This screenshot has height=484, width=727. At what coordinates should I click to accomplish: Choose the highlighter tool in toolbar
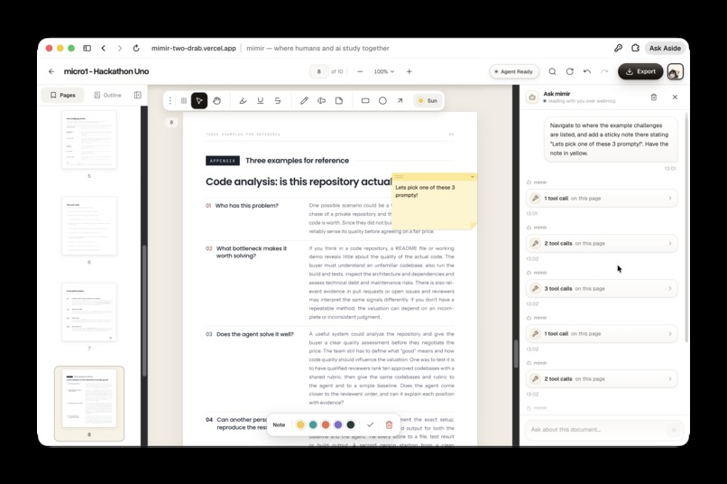(x=243, y=101)
